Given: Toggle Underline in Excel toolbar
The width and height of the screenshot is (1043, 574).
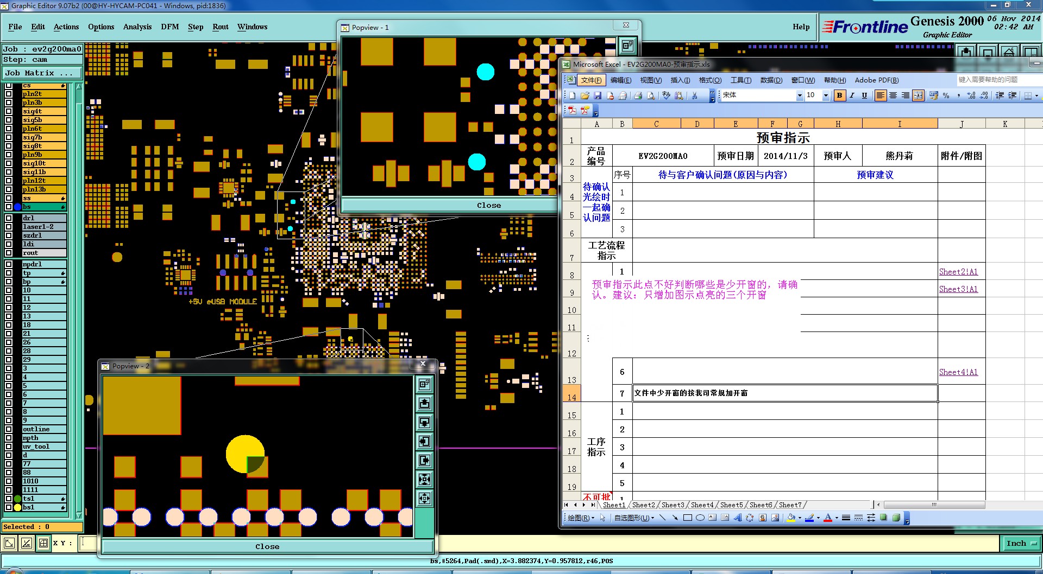Looking at the screenshot, I should 864,95.
